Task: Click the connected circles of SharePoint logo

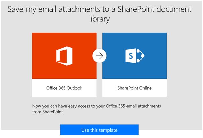Action: pyautogui.click(x=140, y=56)
